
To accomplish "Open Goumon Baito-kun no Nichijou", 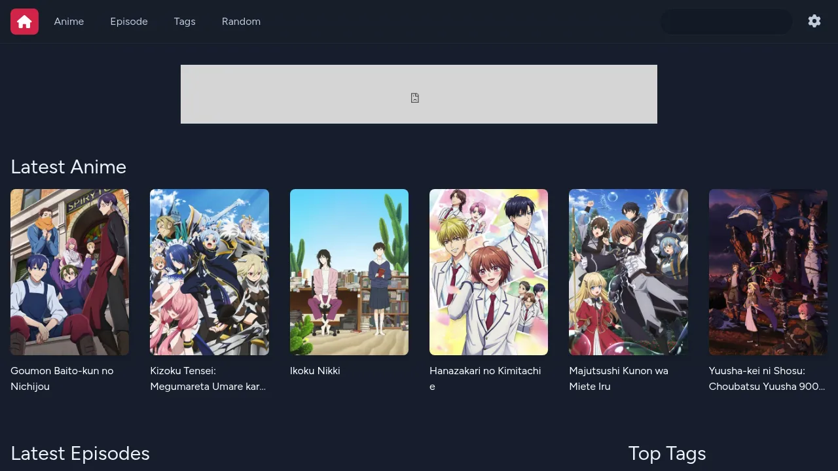I will coord(62,378).
